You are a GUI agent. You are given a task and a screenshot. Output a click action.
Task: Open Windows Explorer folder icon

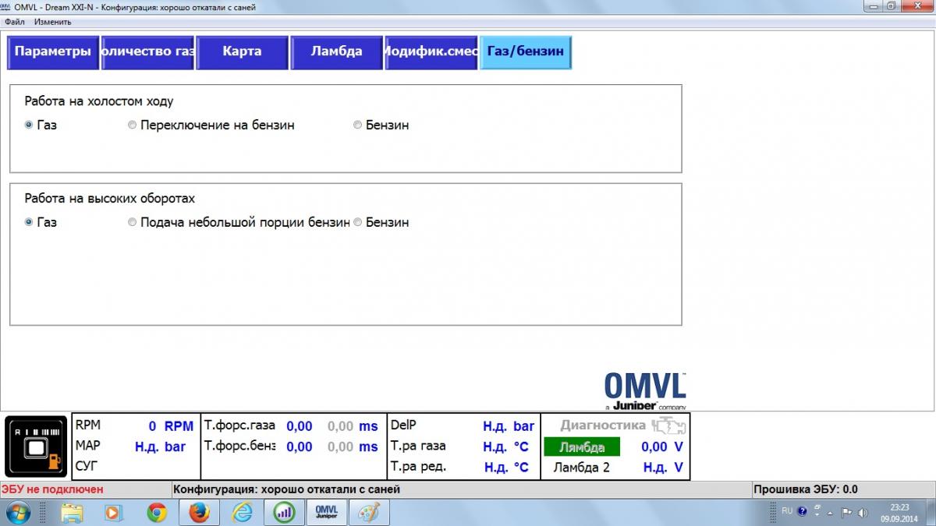(x=72, y=512)
